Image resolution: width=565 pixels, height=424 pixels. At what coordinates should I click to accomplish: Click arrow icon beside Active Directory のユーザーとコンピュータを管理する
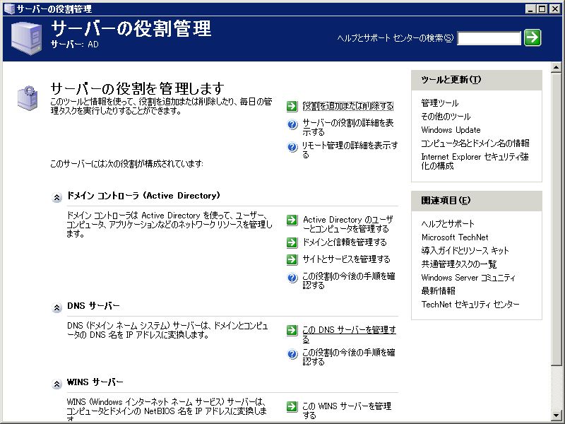(x=292, y=220)
